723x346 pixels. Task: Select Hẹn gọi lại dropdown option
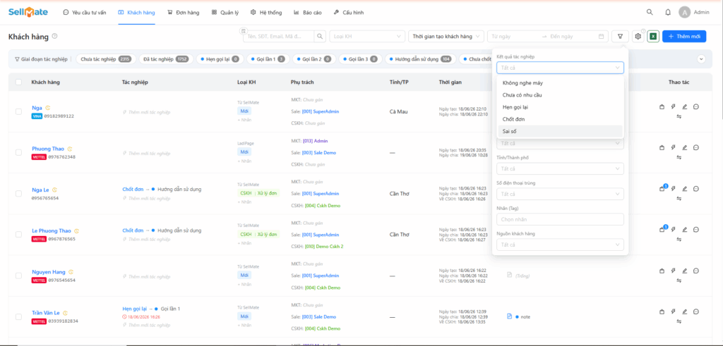pos(560,106)
